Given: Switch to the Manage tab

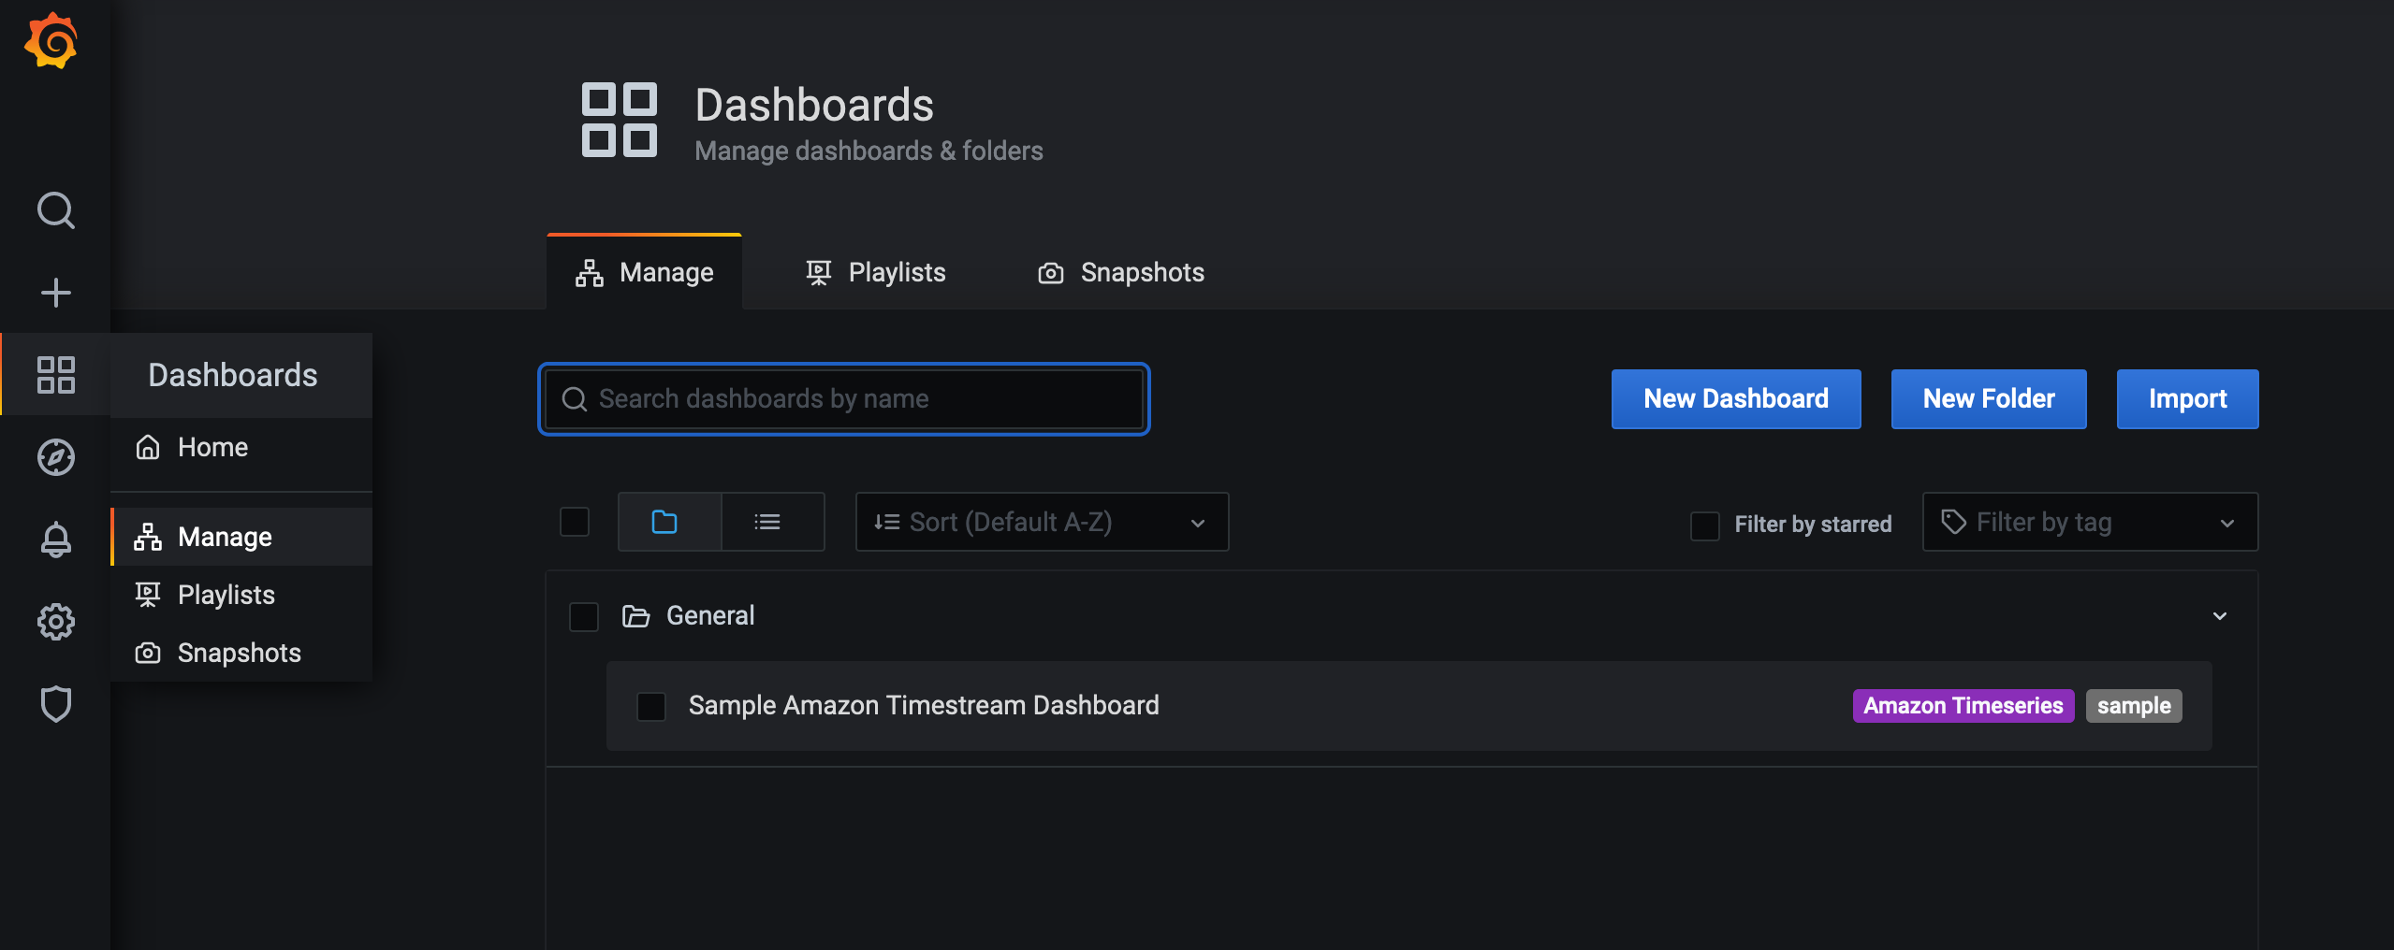Looking at the screenshot, I should tap(644, 272).
